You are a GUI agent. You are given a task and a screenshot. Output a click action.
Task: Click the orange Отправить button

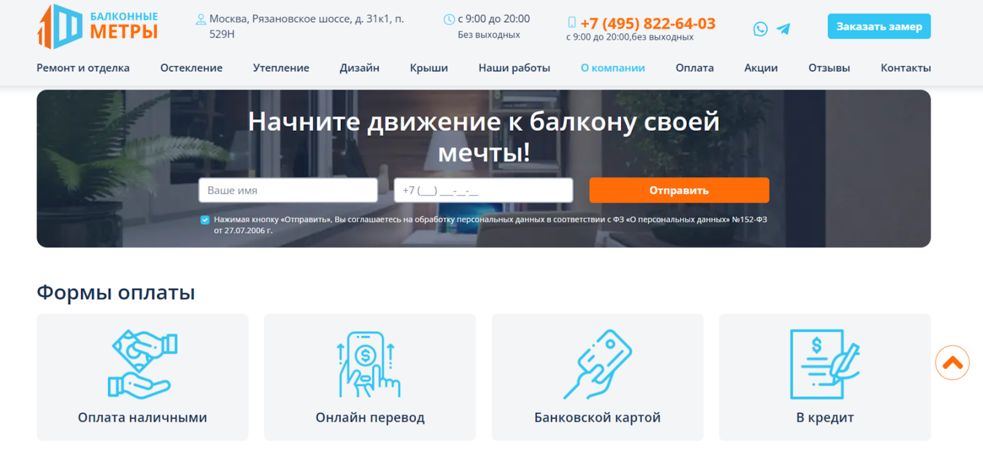(x=679, y=190)
